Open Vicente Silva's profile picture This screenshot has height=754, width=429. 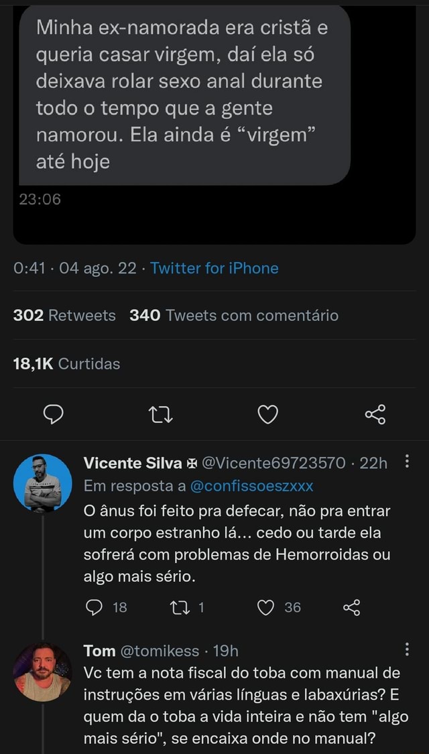pos(42,483)
